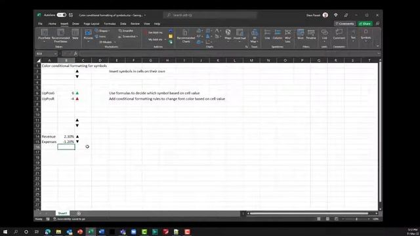Click the Name Box
Screen dimensions: 420x236
[47, 54]
